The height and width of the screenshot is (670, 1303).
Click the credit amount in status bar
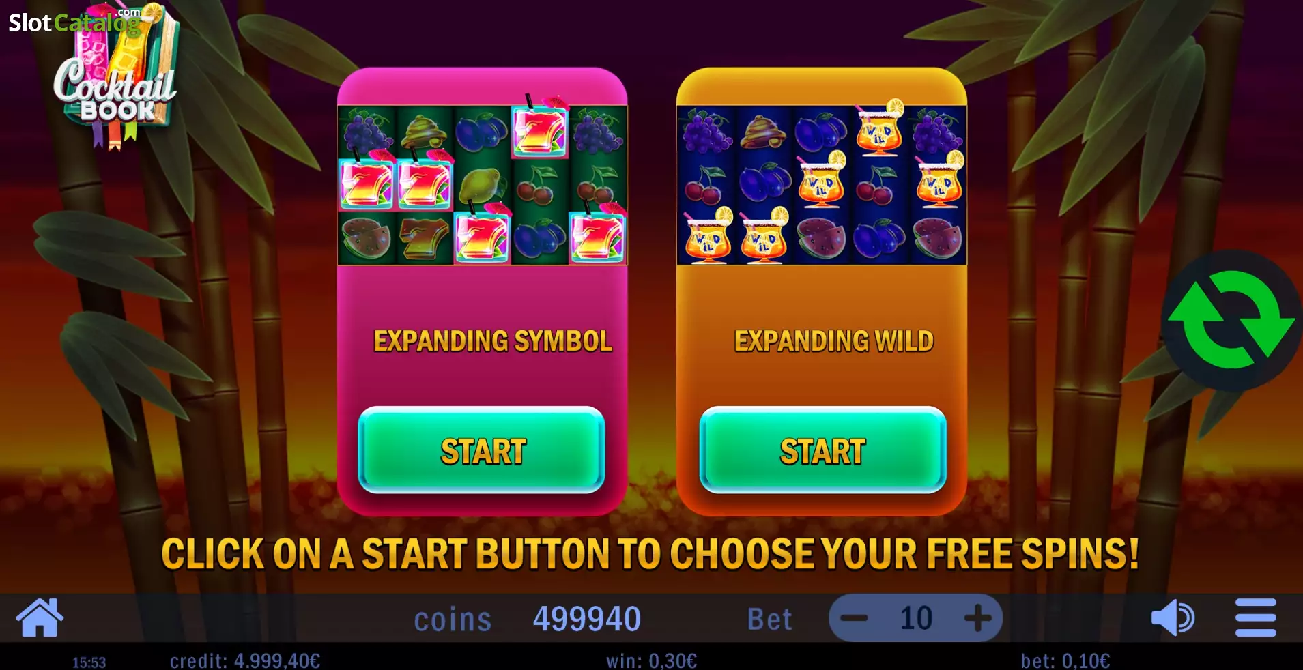coord(245,660)
